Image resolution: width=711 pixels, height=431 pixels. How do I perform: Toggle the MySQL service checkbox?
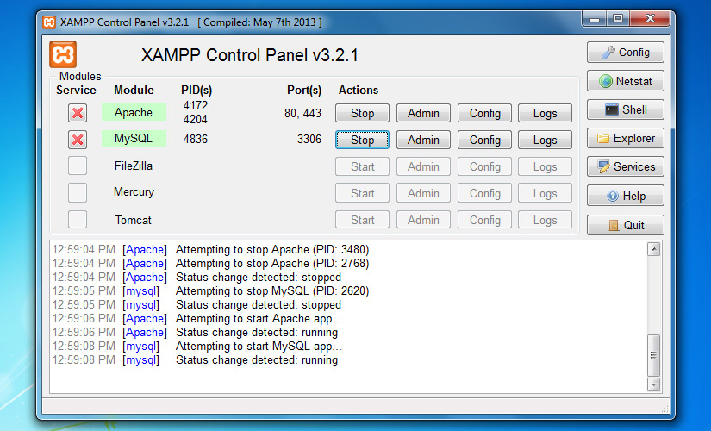pos(78,140)
